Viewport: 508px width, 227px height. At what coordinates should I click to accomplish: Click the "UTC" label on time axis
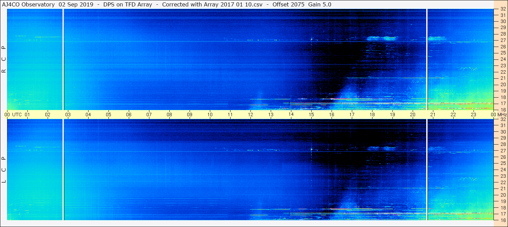point(17,115)
